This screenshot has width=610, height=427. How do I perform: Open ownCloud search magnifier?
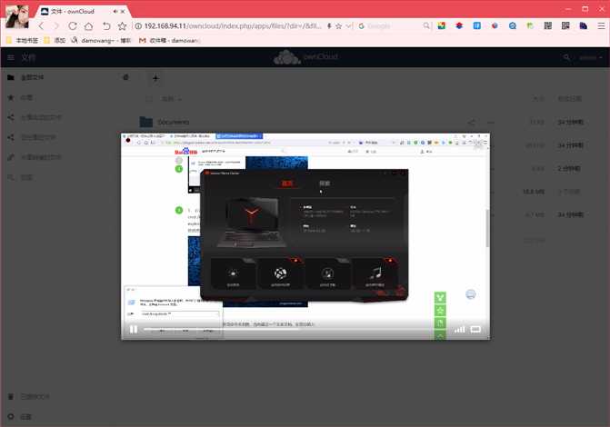click(566, 57)
